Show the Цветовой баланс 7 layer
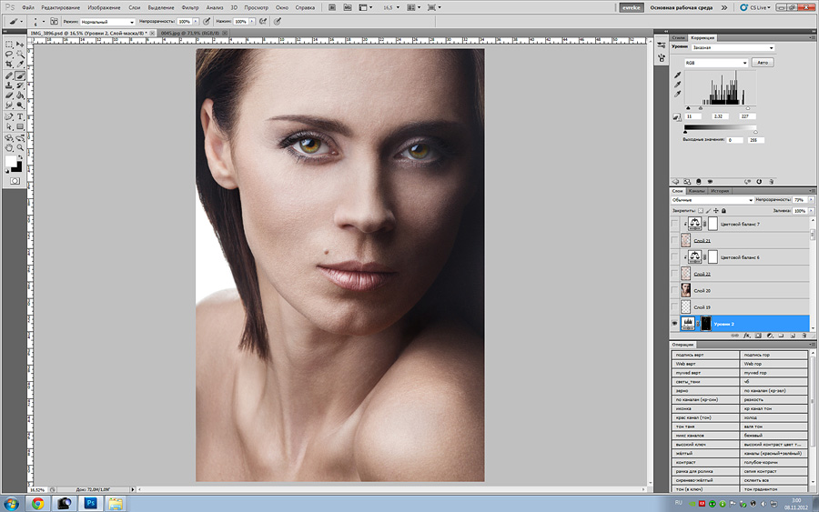 [674, 224]
